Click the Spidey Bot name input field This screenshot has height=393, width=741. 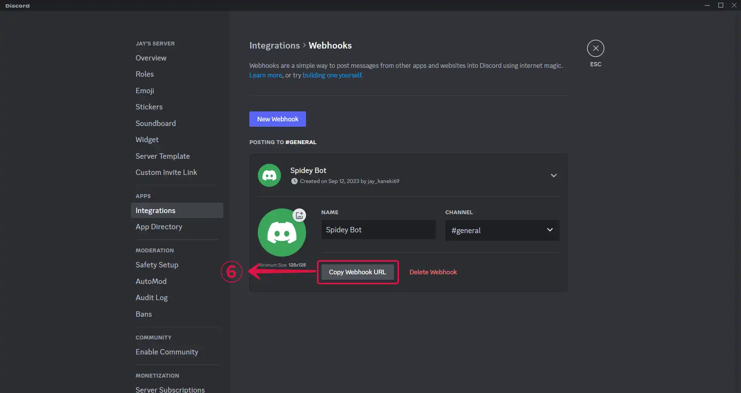(x=379, y=230)
